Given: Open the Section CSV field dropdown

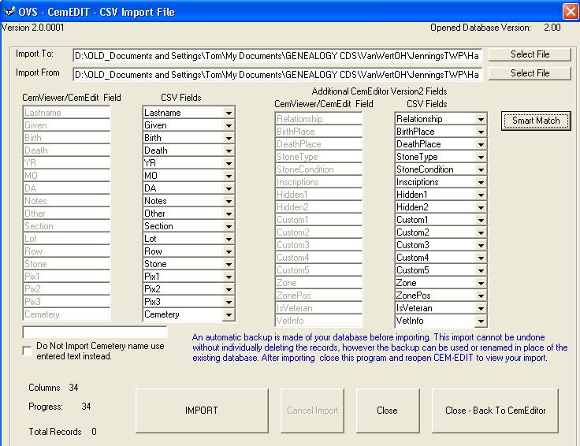Looking at the screenshot, I should [229, 226].
